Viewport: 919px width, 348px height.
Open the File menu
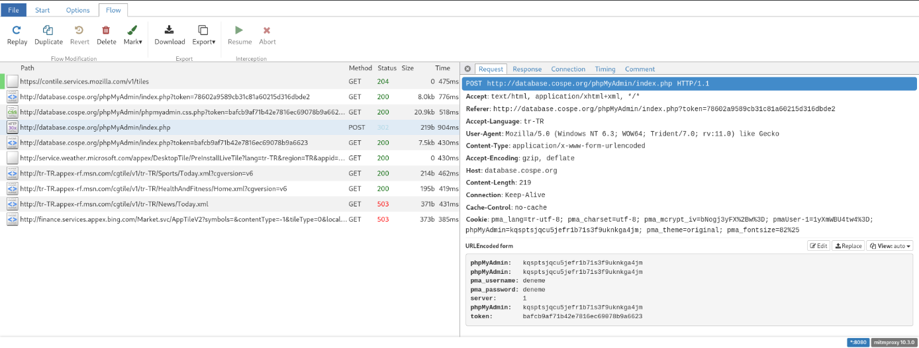click(13, 10)
